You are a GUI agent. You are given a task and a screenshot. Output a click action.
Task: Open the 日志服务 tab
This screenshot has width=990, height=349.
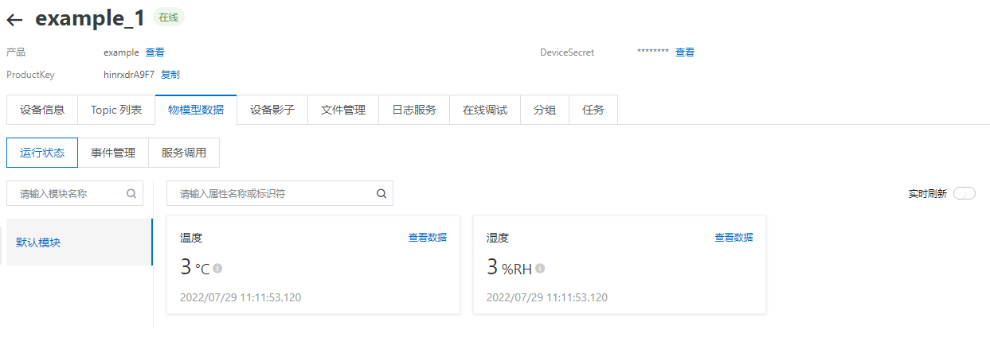coord(414,110)
